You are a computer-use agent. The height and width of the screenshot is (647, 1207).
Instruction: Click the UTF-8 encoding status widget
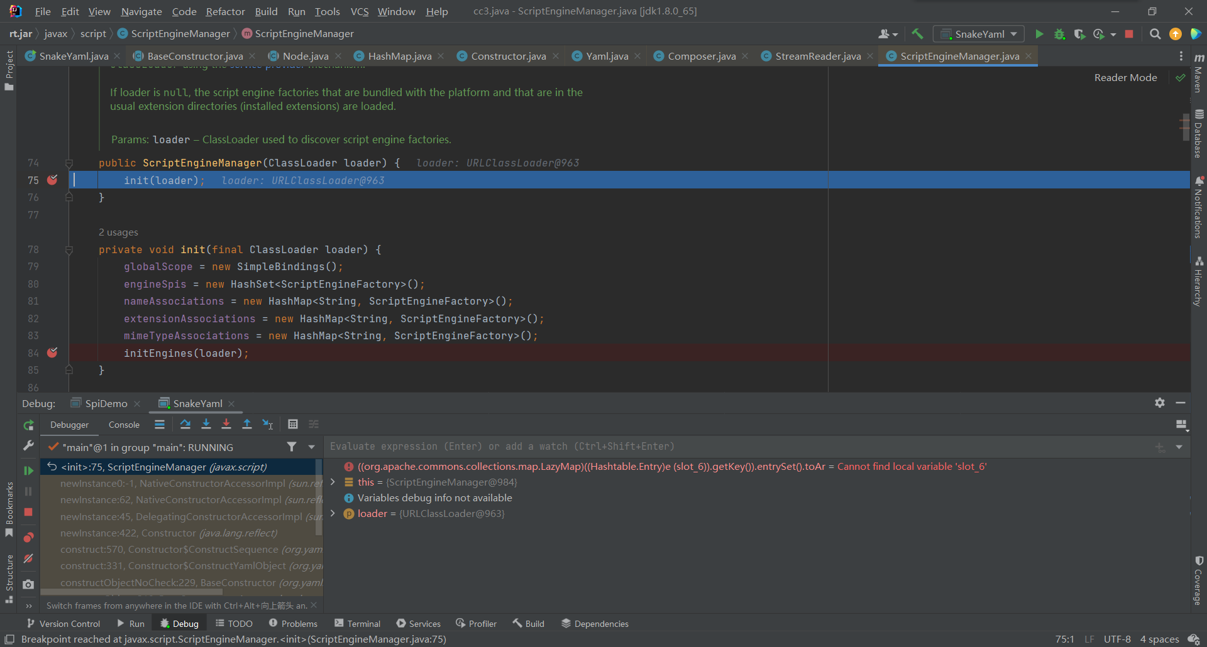1117,639
